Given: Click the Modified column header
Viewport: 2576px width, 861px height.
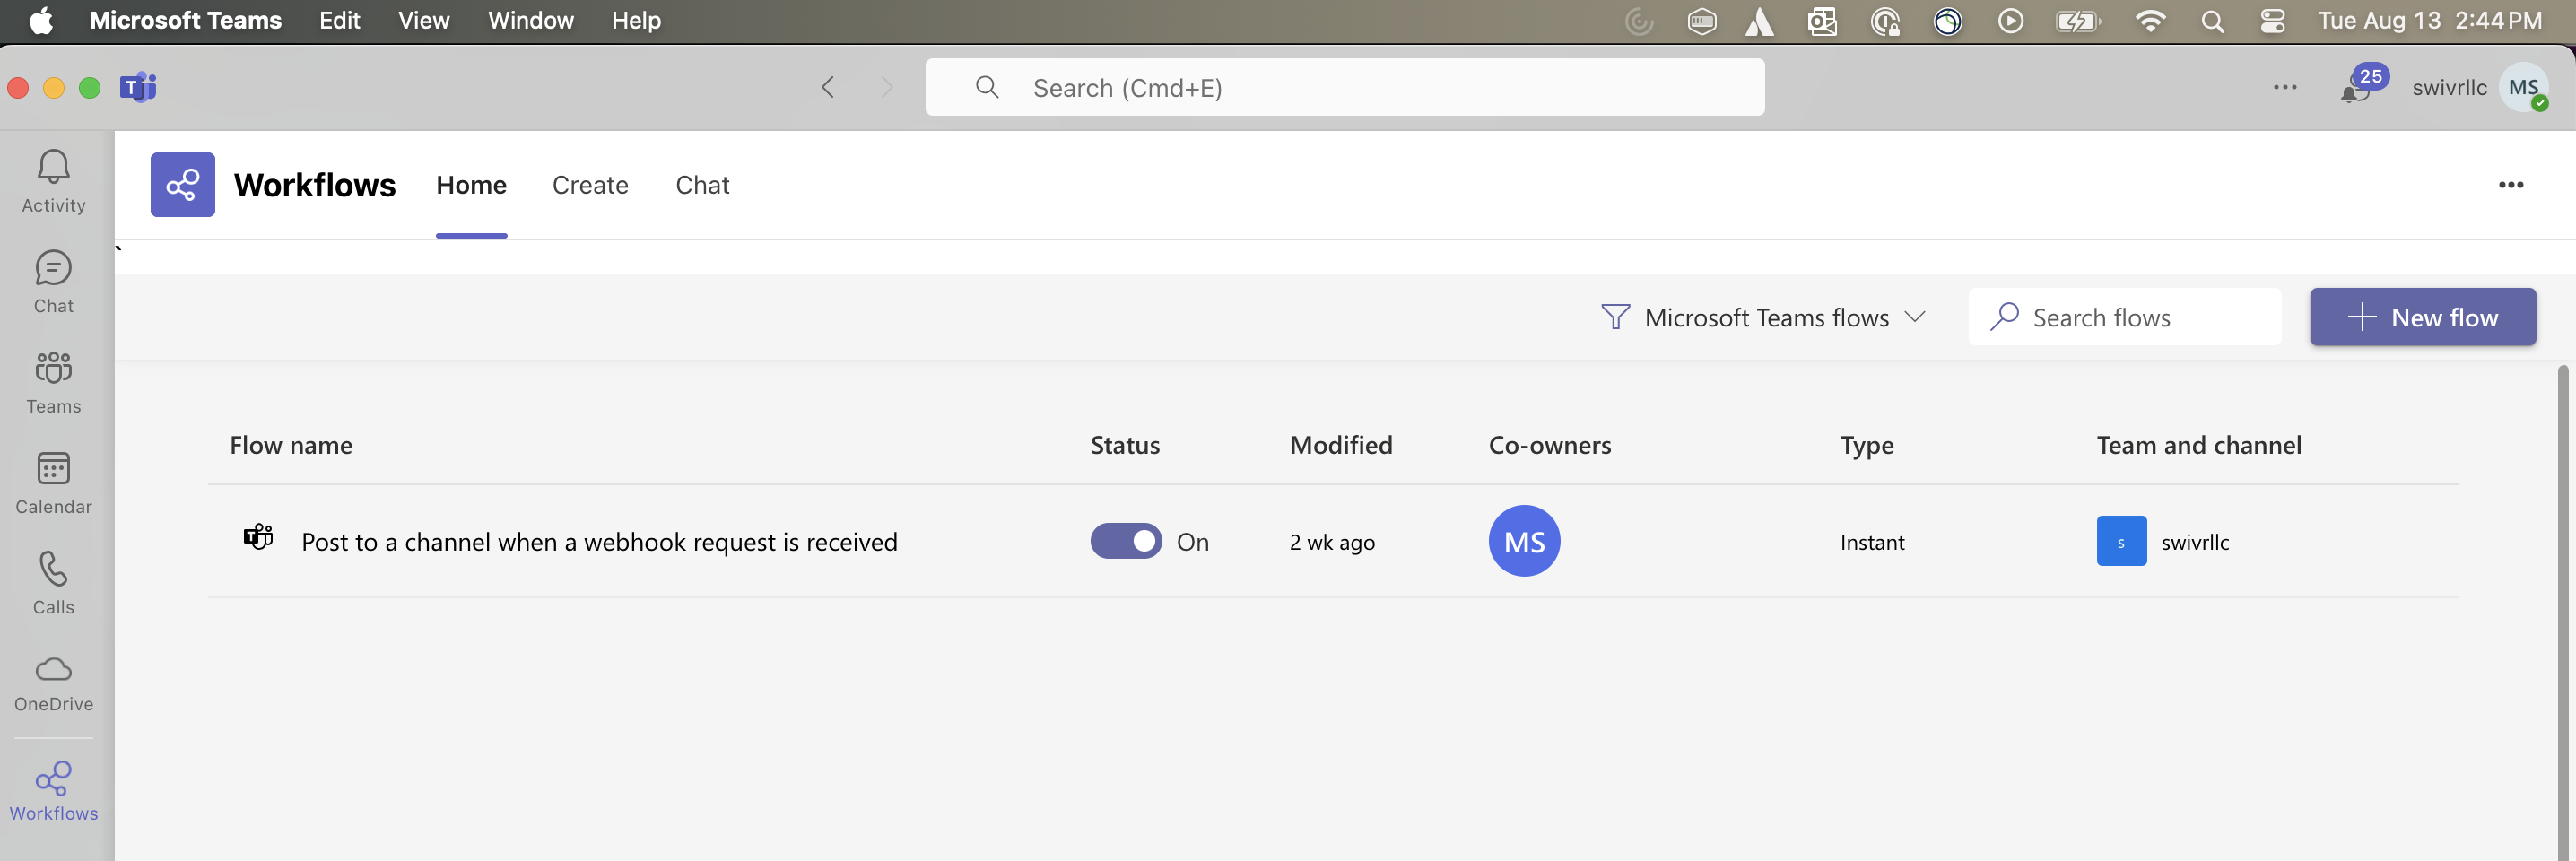Looking at the screenshot, I should [1341, 445].
